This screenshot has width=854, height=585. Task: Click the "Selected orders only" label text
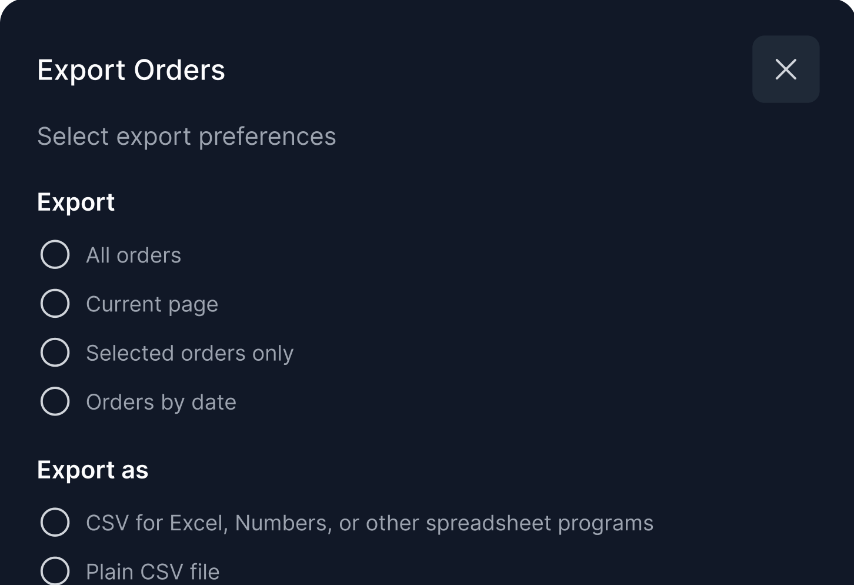(x=189, y=353)
